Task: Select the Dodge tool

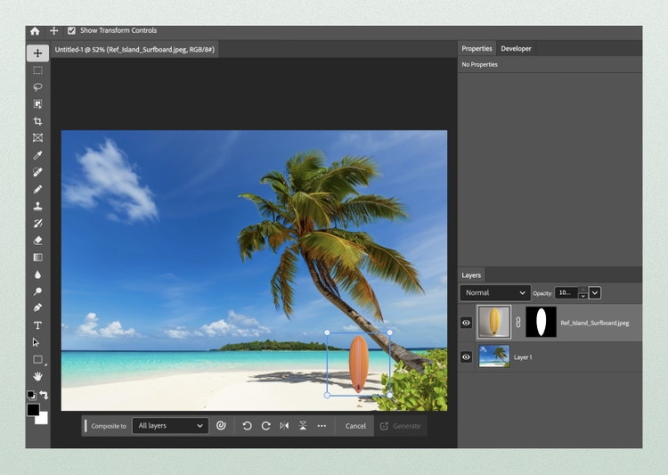Action: (38, 291)
